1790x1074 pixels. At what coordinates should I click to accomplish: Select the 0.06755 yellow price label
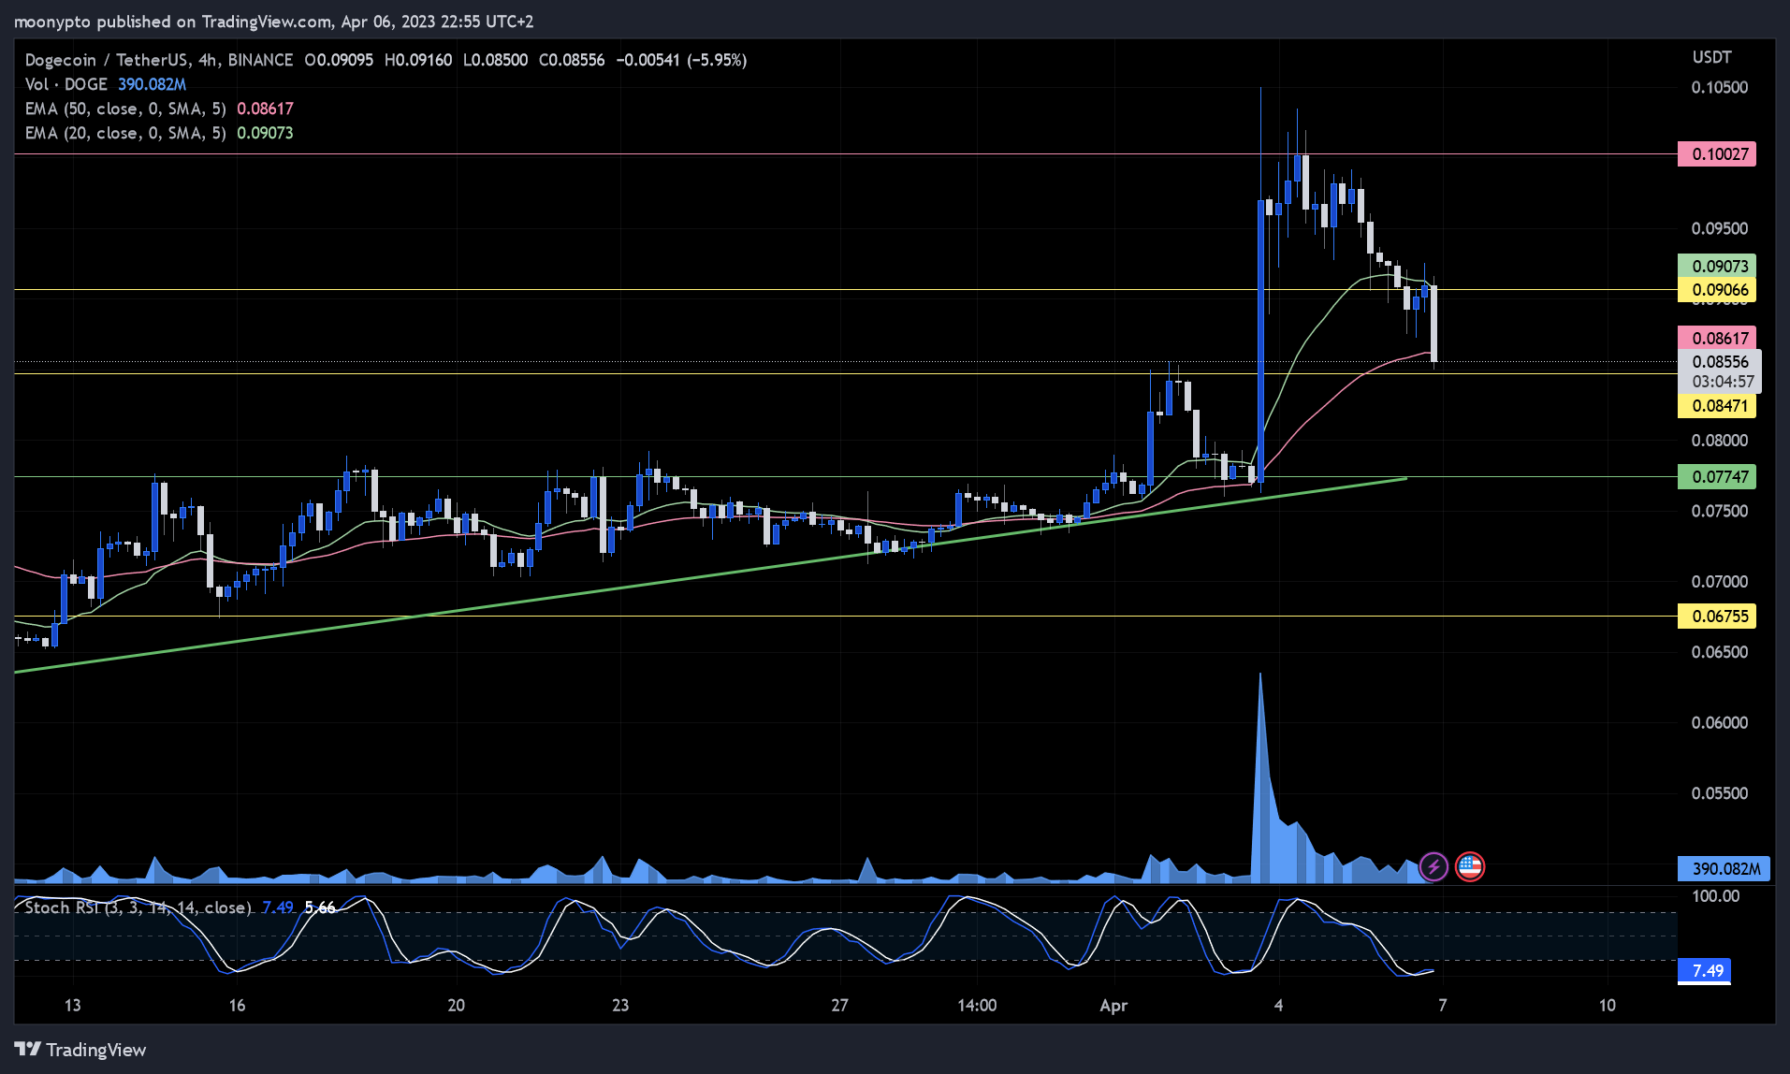pyautogui.click(x=1717, y=616)
